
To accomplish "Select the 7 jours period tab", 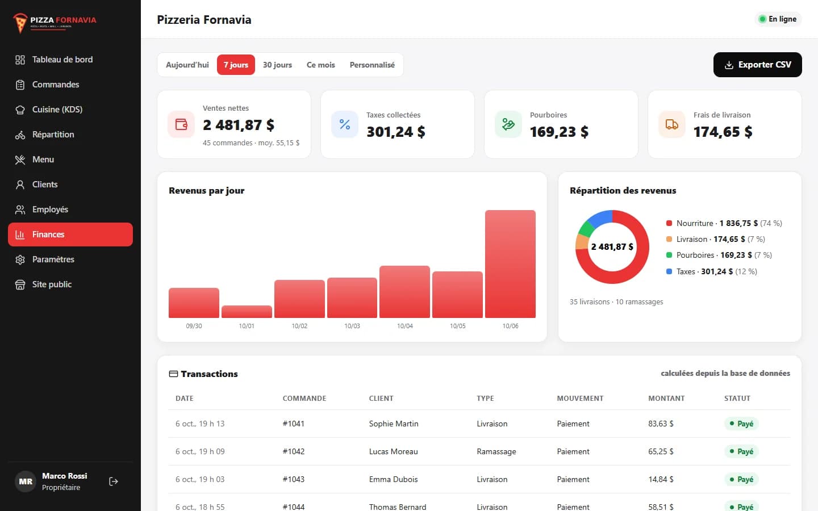I will [x=236, y=65].
